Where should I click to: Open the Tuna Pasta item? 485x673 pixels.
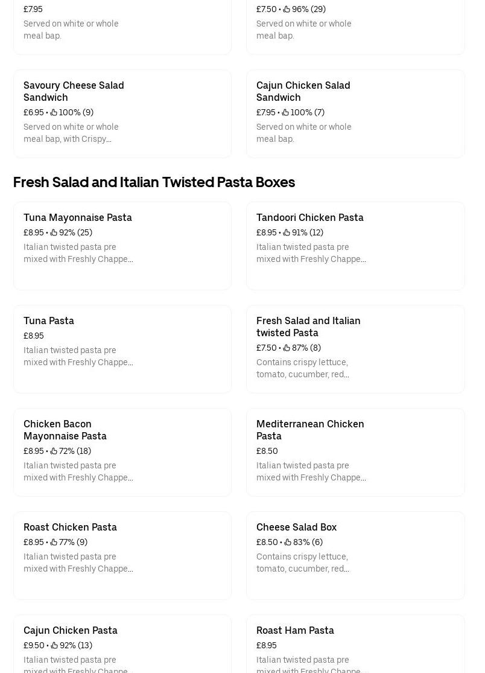point(122,349)
